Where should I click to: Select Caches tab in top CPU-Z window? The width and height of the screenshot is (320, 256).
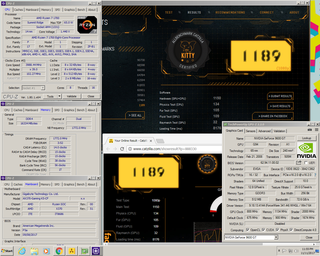point(18,10)
